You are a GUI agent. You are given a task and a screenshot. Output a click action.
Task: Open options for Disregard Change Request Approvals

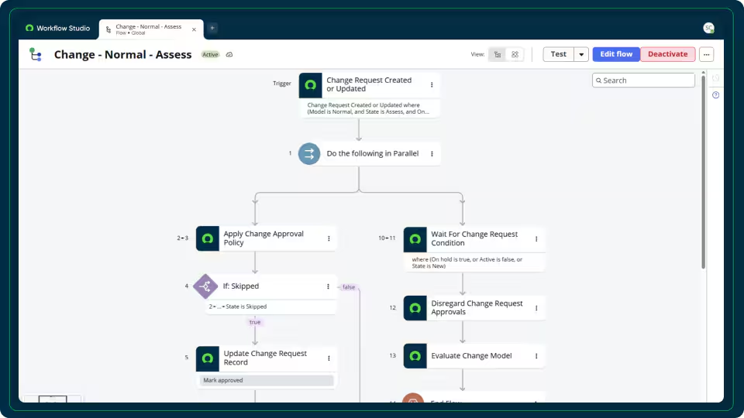tap(536, 308)
